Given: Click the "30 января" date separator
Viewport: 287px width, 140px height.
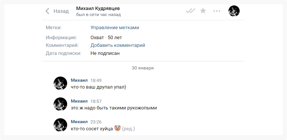Looking at the screenshot, I should [x=143, y=68].
